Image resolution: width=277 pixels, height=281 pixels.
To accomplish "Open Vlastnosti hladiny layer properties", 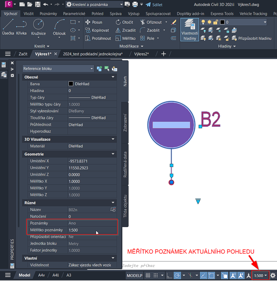I will pyautogui.click(x=190, y=30).
